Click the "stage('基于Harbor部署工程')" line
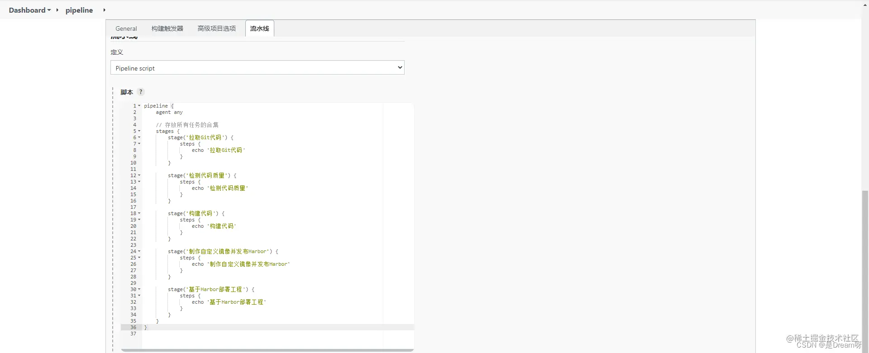 [211, 289]
